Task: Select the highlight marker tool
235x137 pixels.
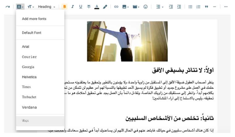Action: click(105, 7)
